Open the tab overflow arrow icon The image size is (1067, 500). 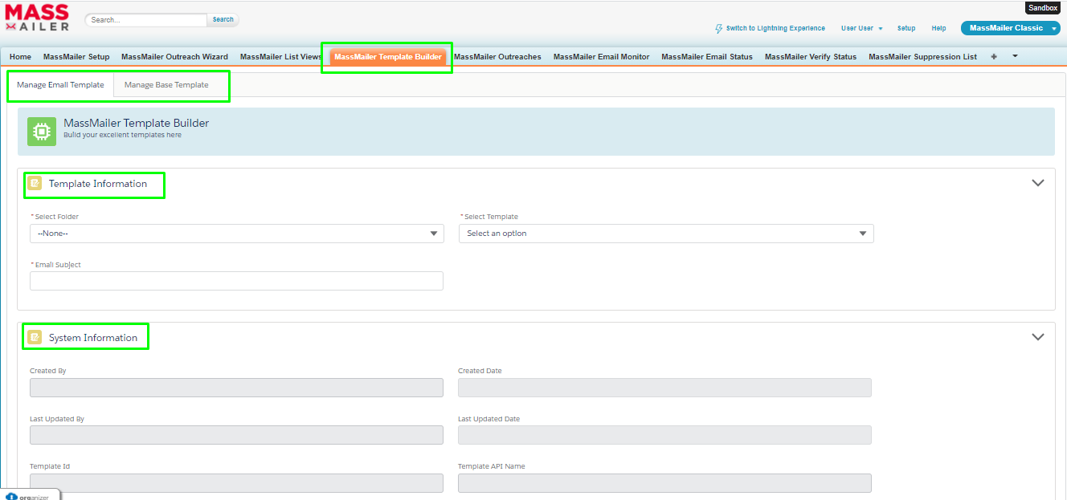click(1014, 56)
